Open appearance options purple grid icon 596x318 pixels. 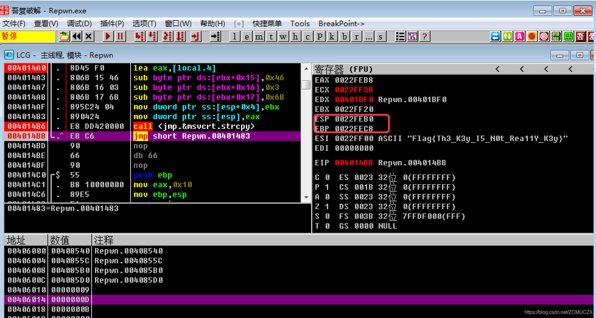(x=412, y=36)
